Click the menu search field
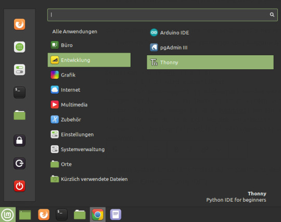This screenshot has height=222, width=281. (162, 15)
